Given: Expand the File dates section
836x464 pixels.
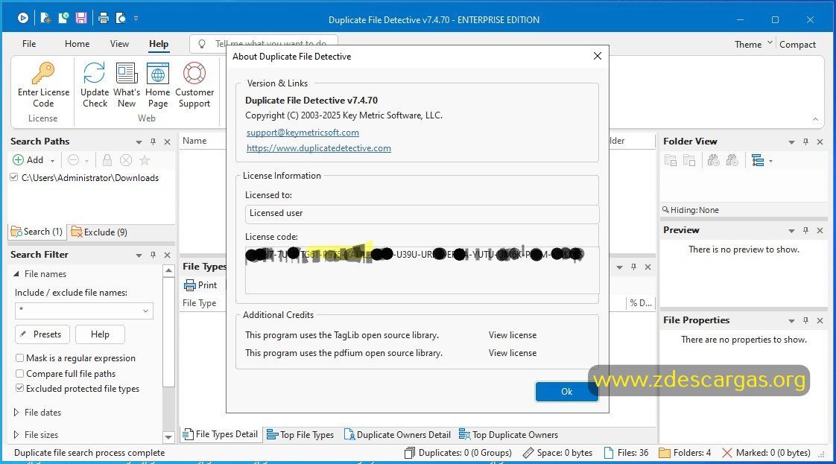Looking at the screenshot, I should 16,413.
